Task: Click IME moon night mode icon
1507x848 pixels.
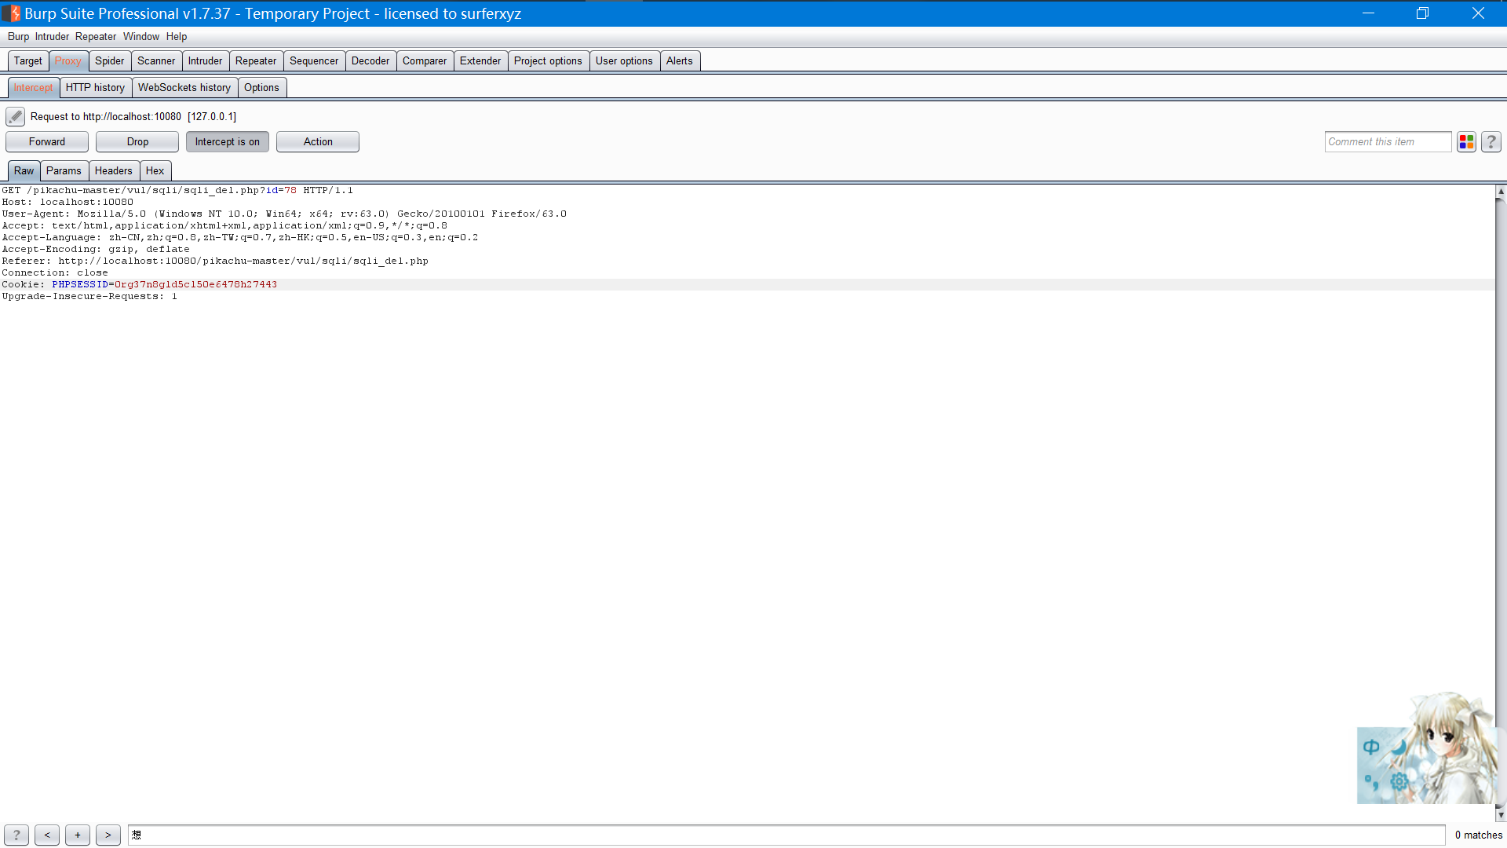Action: pyautogui.click(x=1399, y=747)
